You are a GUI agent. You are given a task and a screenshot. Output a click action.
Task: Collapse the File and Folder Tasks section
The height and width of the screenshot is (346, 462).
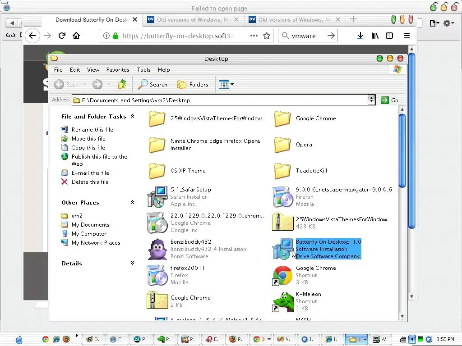tap(132, 116)
